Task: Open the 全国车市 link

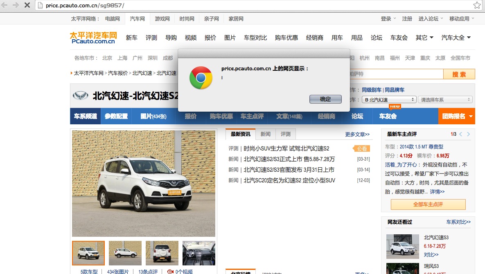Action: point(460,58)
